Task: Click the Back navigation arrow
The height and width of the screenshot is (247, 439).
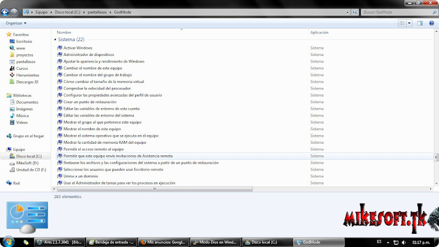Action: 5,12
